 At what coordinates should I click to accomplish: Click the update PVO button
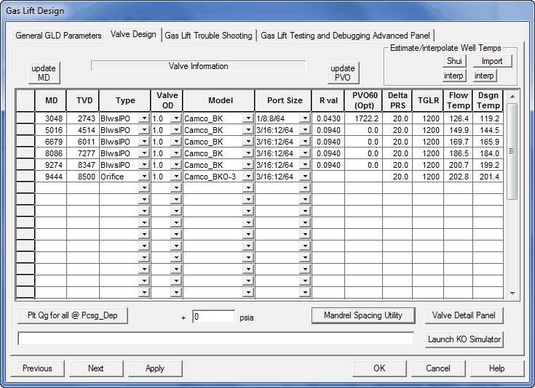[x=343, y=73]
